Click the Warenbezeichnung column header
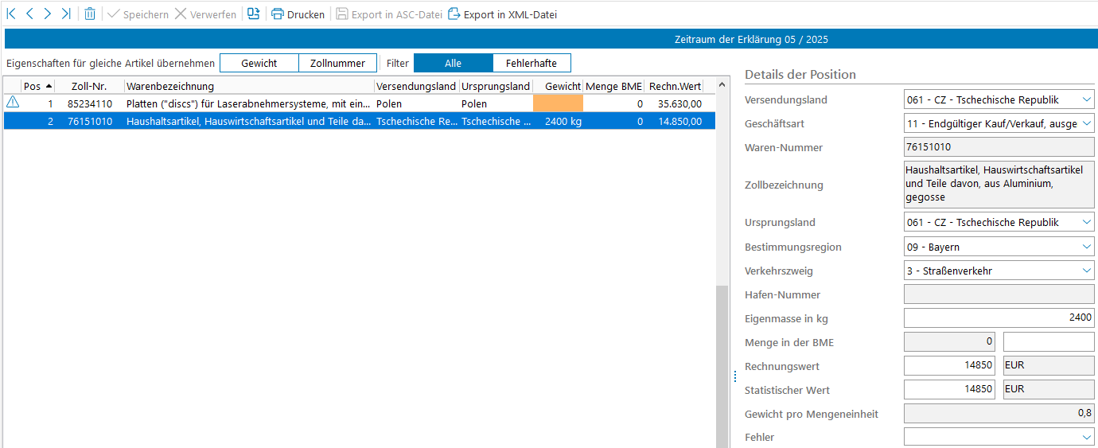The image size is (1098, 448). 248,86
